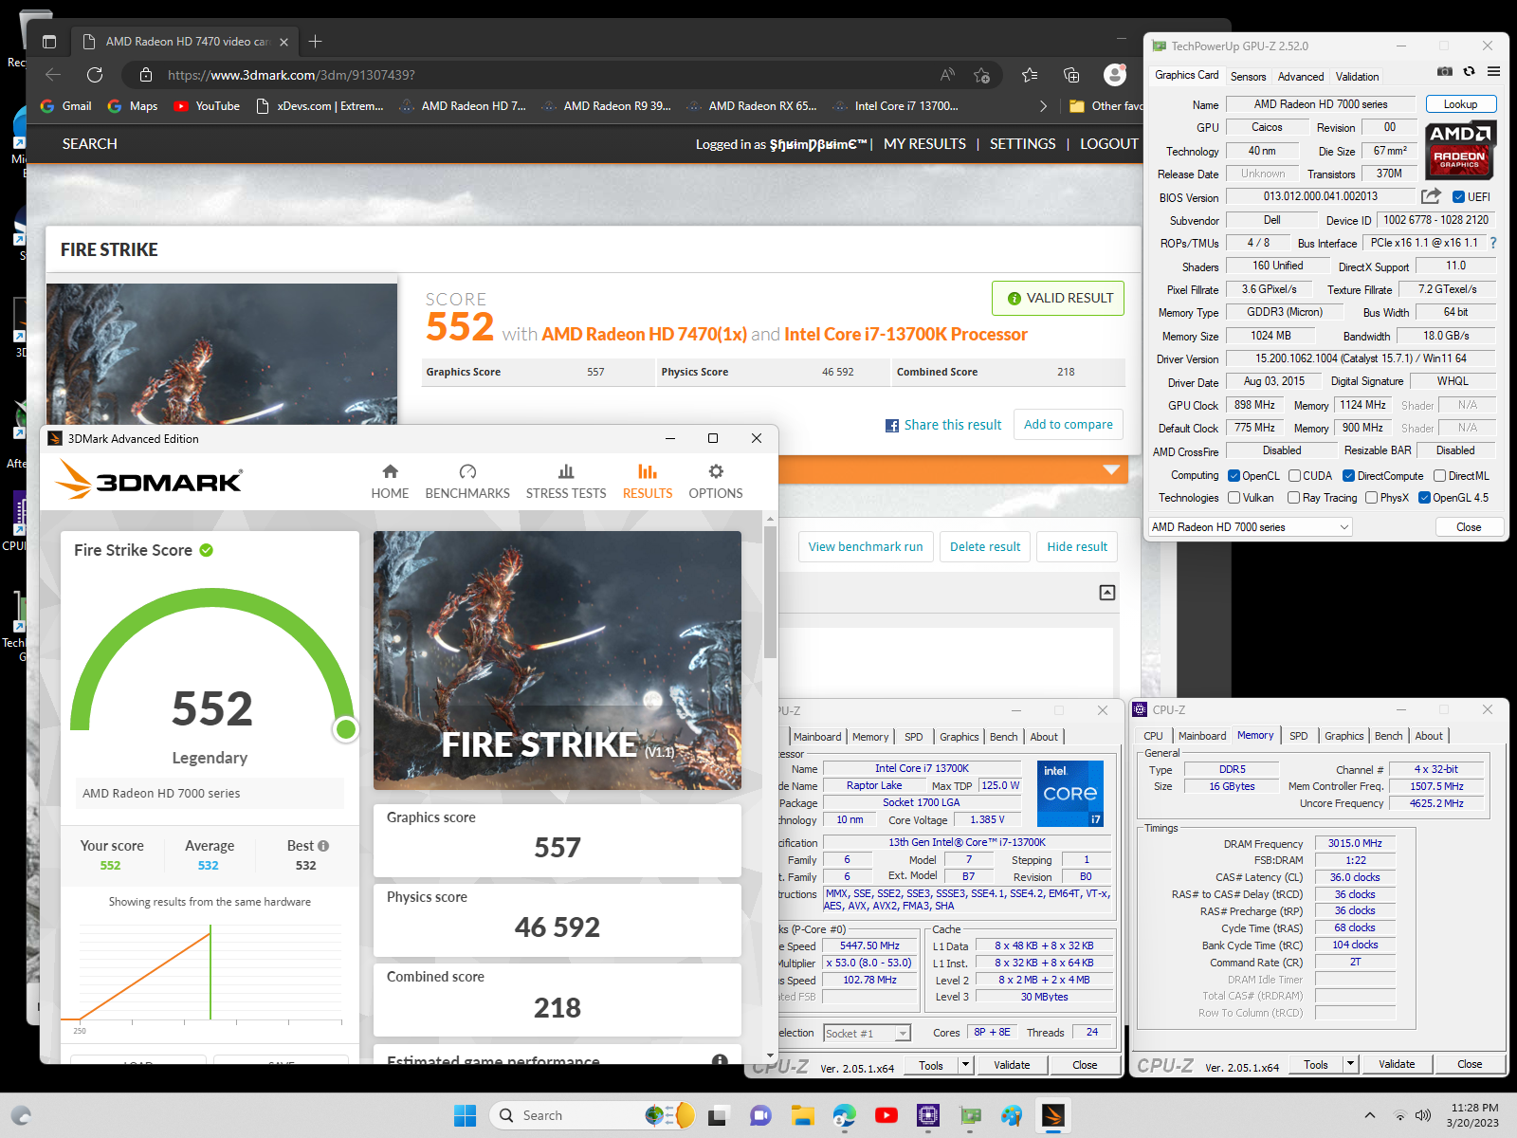The height and width of the screenshot is (1138, 1517).
Task: Go back in the browser
Action: tap(53, 75)
